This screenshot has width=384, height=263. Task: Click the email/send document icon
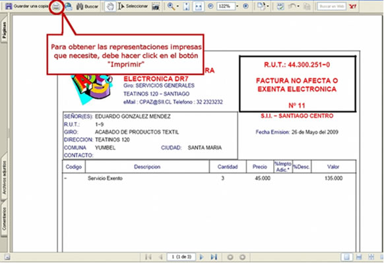coord(69,7)
